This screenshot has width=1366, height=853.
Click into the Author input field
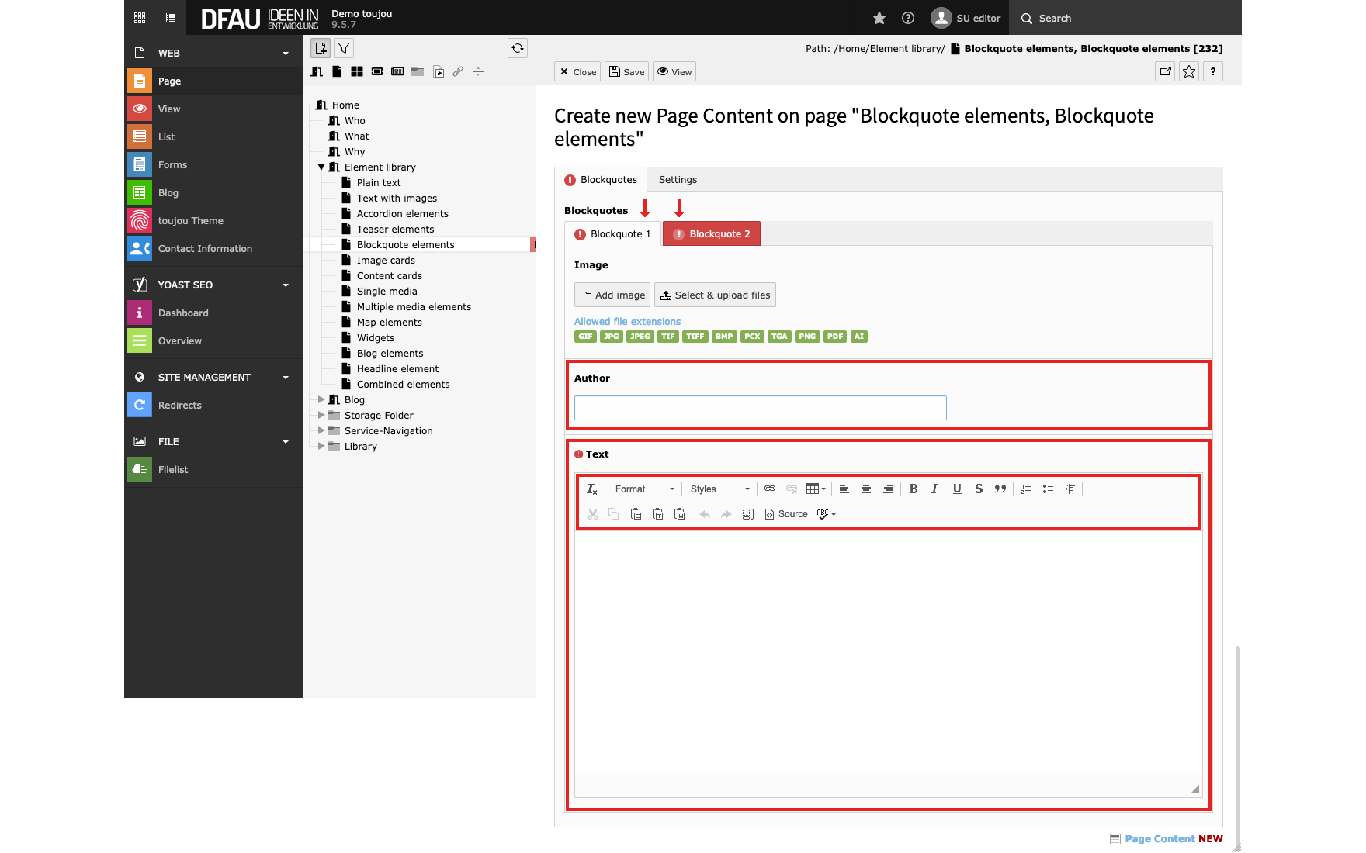point(760,408)
